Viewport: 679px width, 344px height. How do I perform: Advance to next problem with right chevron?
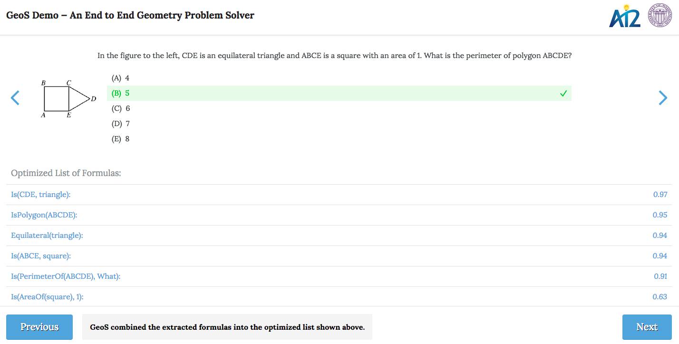(663, 98)
